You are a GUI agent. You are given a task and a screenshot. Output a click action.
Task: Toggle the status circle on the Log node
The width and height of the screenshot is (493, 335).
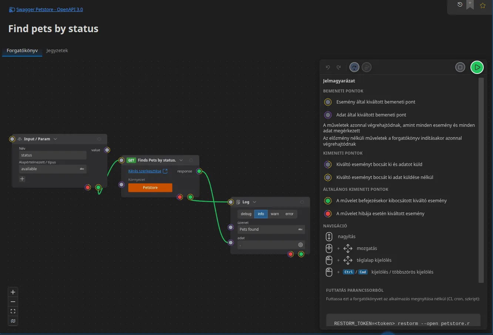(x=302, y=202)
